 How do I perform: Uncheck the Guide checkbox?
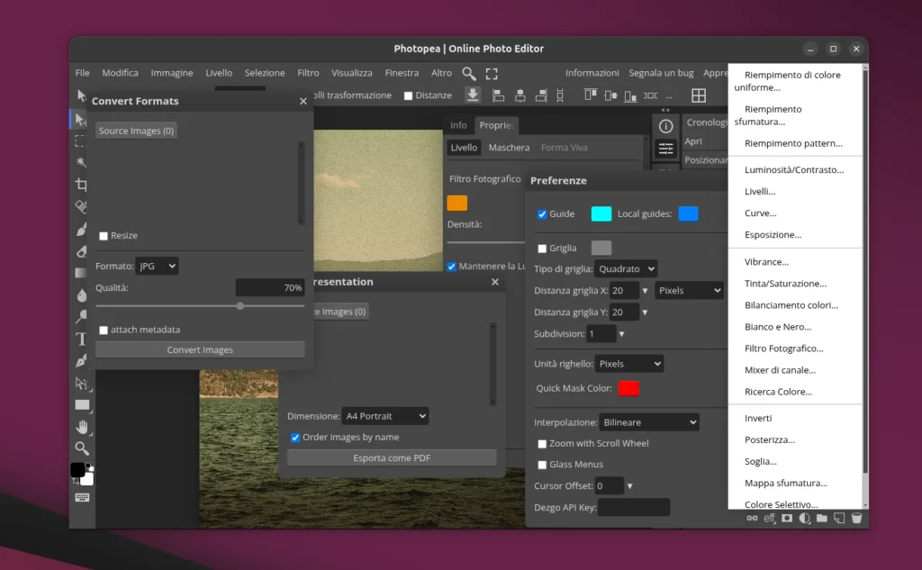542,214
